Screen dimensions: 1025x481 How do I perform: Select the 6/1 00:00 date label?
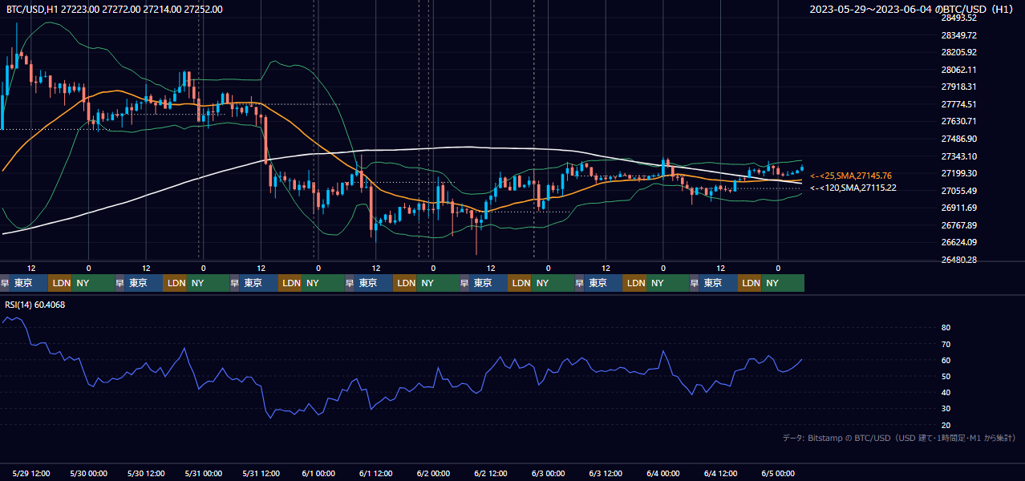(x=318, y=474)
